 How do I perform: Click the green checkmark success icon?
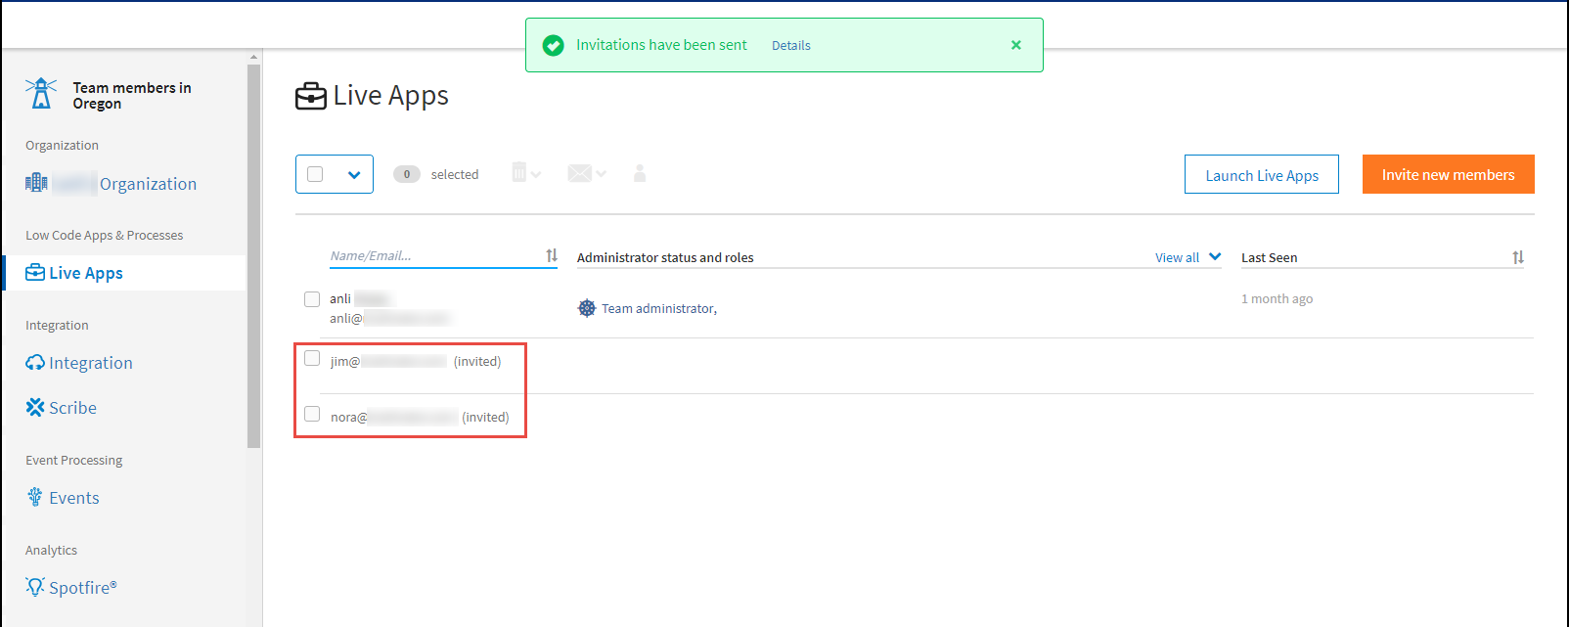pyautogui.click(x=554, y=45)
